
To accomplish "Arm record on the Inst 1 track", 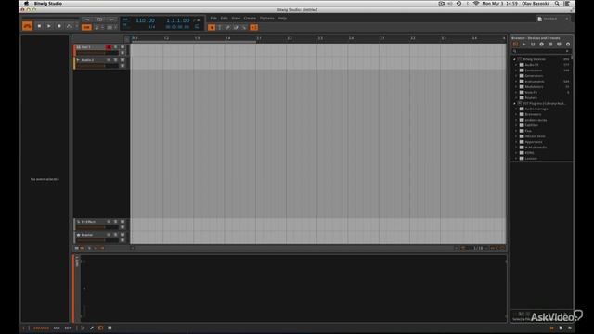I will coord(109,47).
